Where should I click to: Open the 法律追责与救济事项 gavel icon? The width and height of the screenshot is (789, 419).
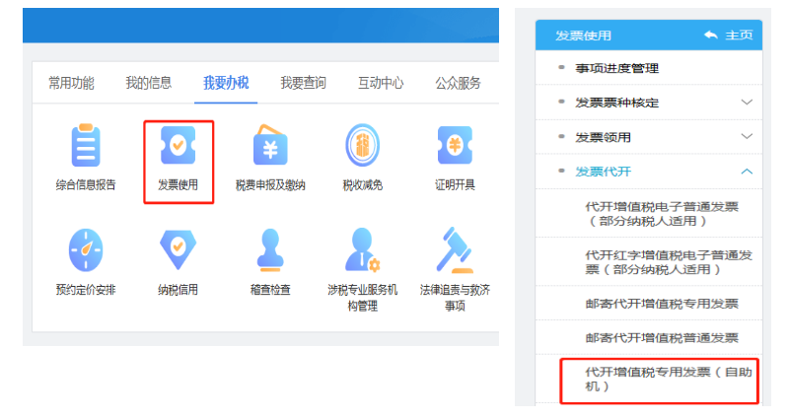(455, 250)
